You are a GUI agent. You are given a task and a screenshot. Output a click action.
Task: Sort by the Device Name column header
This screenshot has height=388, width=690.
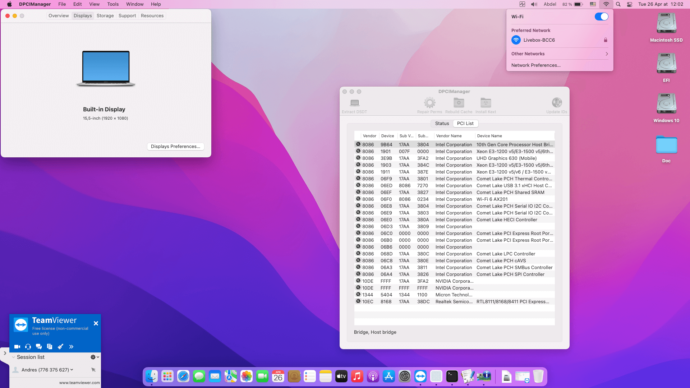pyautogui.click(x=515, y=136)
